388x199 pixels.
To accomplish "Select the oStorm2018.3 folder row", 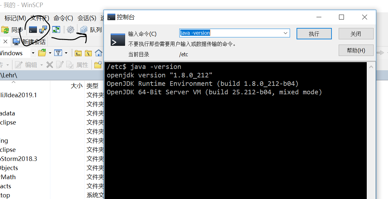I will click(52, 159).
